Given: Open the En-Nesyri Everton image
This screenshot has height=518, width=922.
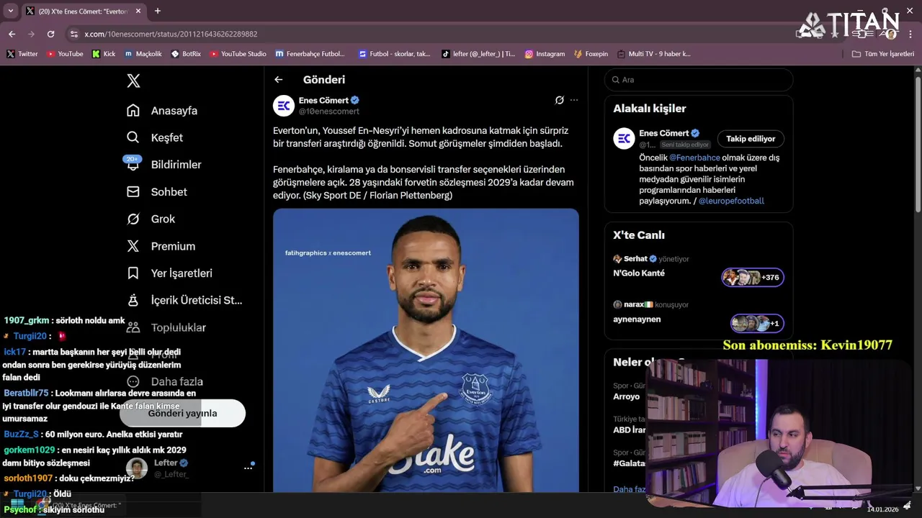Looking at the screenshot, I should 426,350.
